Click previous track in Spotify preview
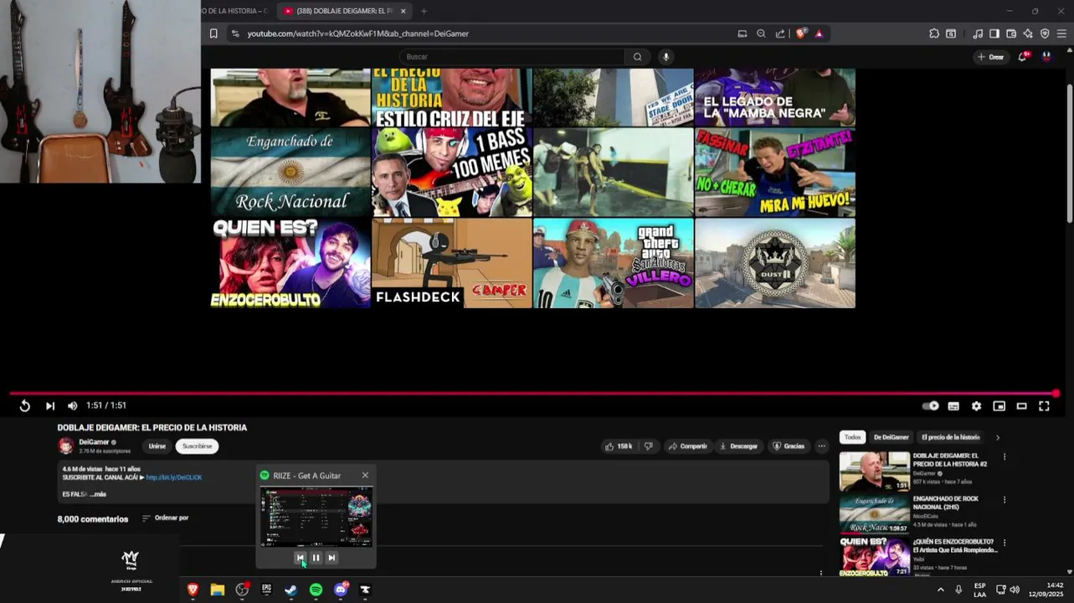 (x=300, y=557)
